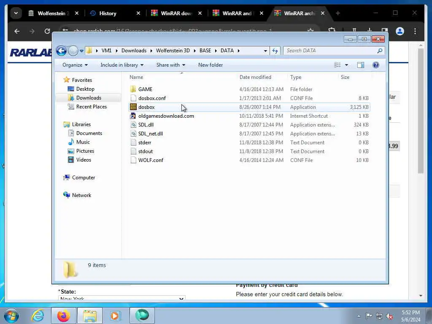Reload the page in the browser window

click(x=47, y=31)
